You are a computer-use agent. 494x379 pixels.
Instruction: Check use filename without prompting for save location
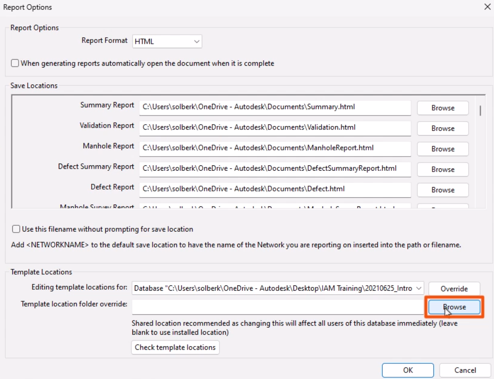pyautogui.click(x=16, y=229)
